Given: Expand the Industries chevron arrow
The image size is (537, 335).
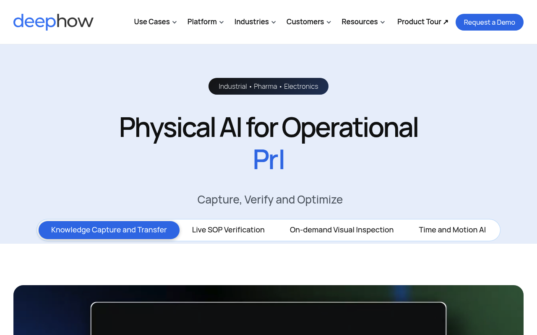Looking at the screenshot, I should pyautogui.click(x=274, y=22).
